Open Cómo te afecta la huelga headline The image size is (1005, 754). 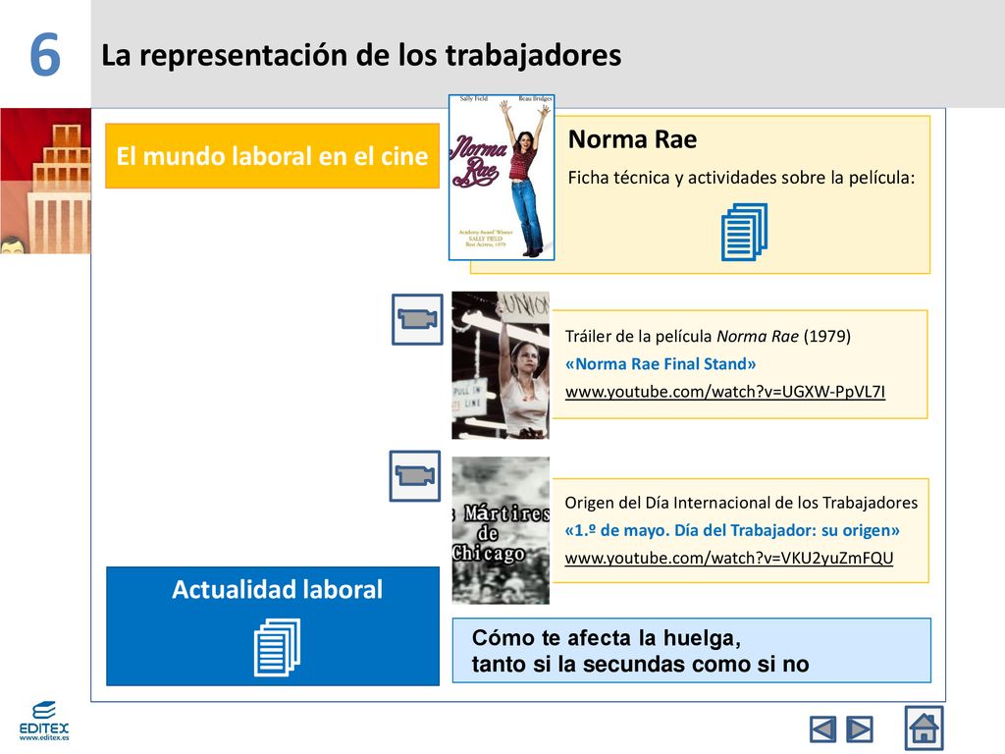tap(692, 651)
